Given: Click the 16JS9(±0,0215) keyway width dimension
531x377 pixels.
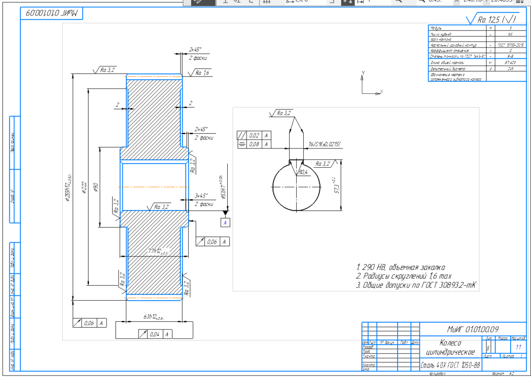Looking at the screenshot, I should (324, 144).
